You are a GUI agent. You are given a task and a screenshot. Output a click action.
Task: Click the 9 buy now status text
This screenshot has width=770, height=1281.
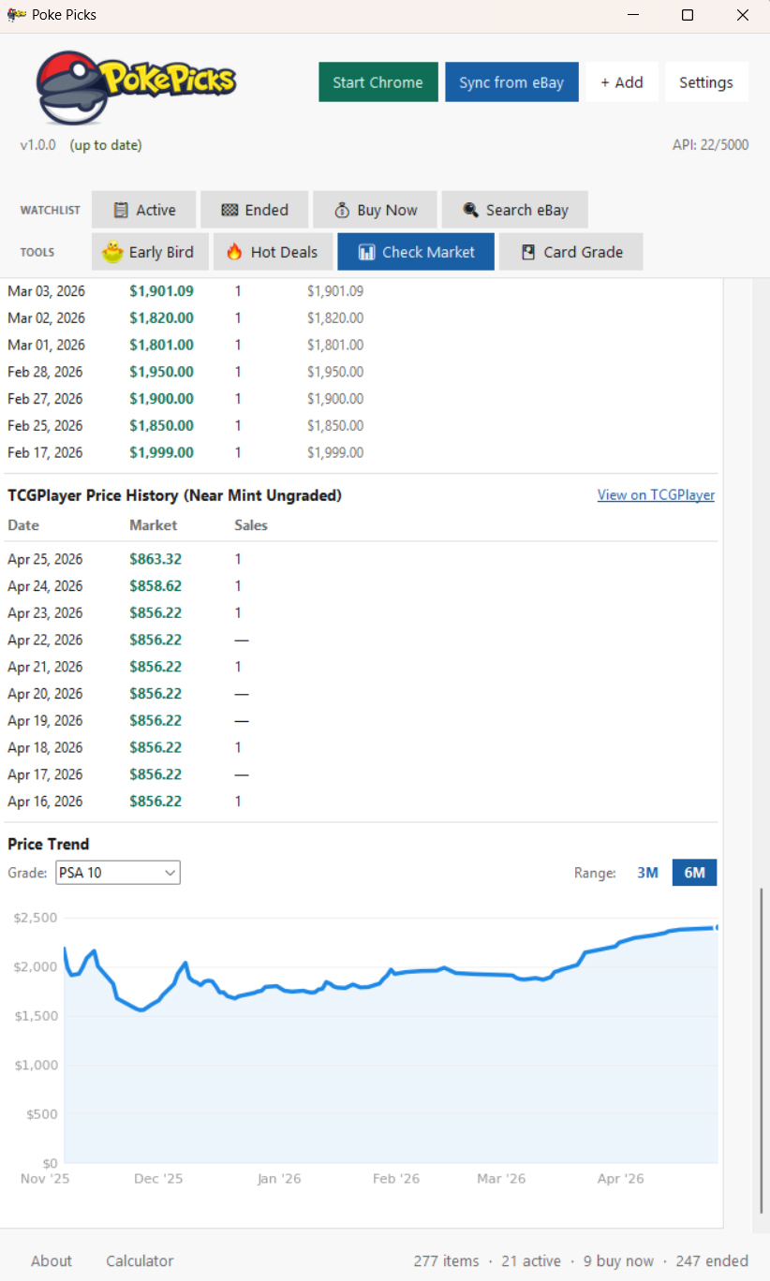618,1261
